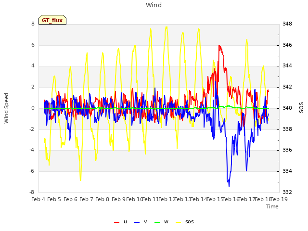Click the red u peak near Feb 15

pyautogui.click(x=219, y=46)
